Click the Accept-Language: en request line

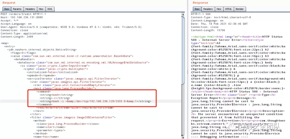click(16, 24)
